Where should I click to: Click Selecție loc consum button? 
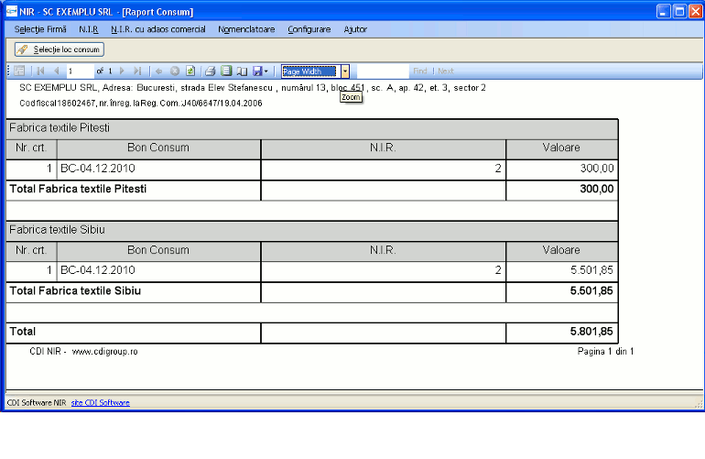point(60,49)
